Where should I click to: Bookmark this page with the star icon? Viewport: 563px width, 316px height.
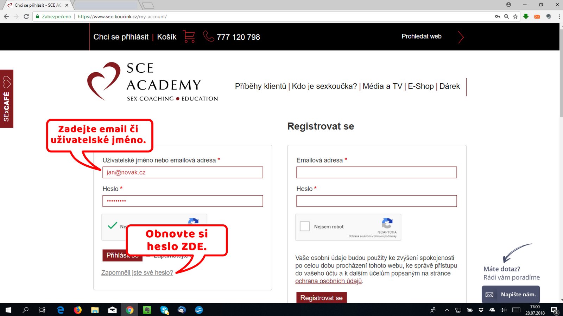[x=515, y=17]
